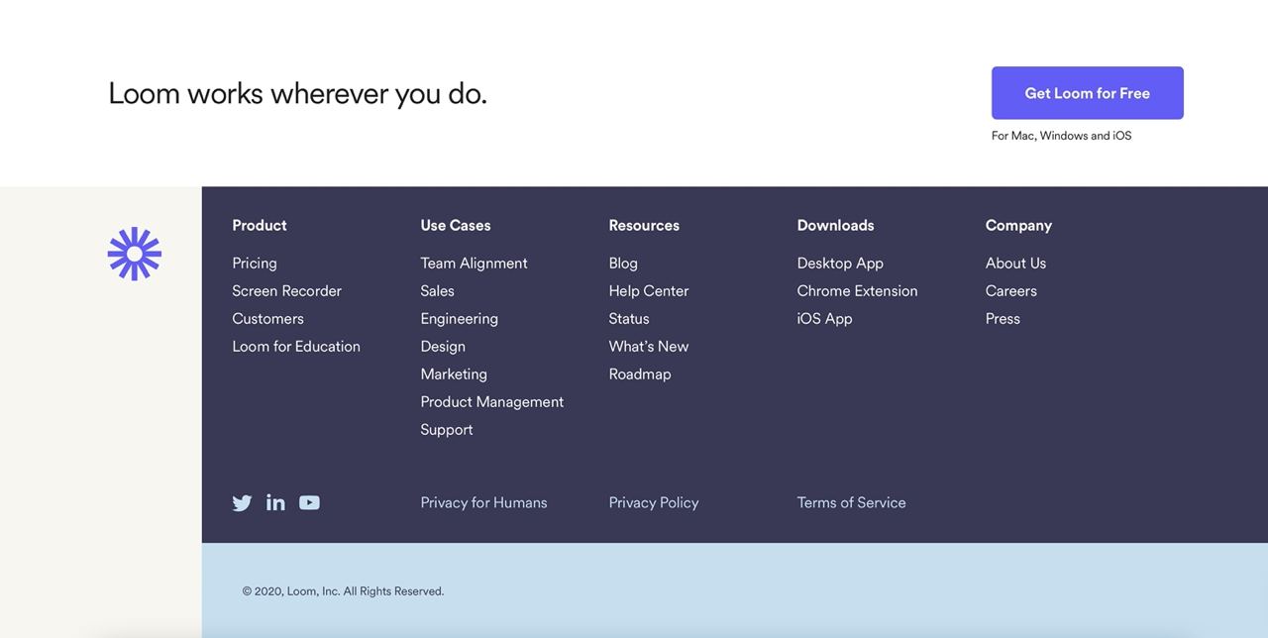The image size is (1268, 638).
Task: Open Privacy for Humans
Action: coord(483,502)
